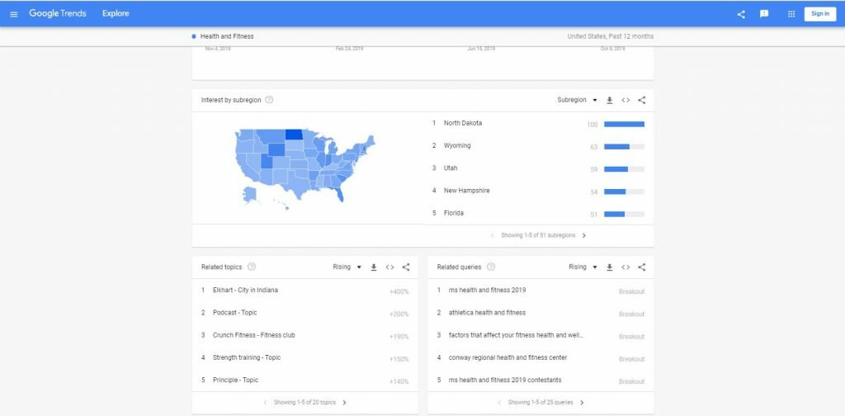Share the Related topics widget
The width and height of the screenshot is (845, 416).
point(406,267)
